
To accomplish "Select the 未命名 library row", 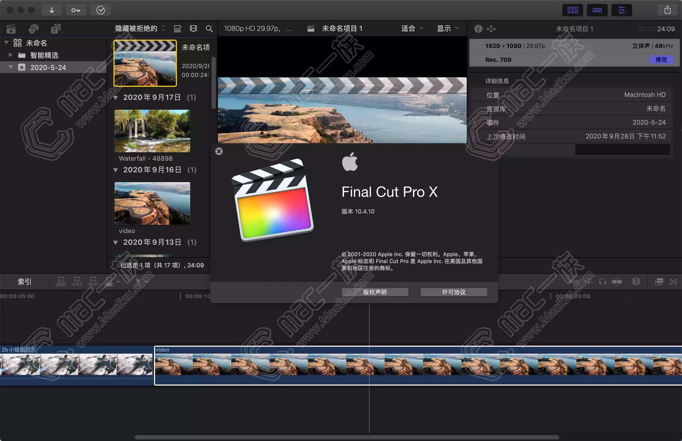I will coord(53,43).
